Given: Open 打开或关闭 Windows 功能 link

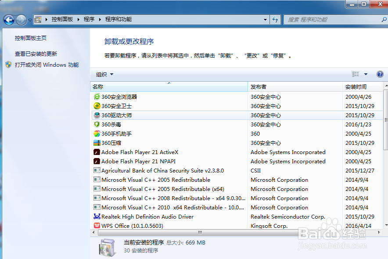Looking at the screenshot, I should coord(47,65).
